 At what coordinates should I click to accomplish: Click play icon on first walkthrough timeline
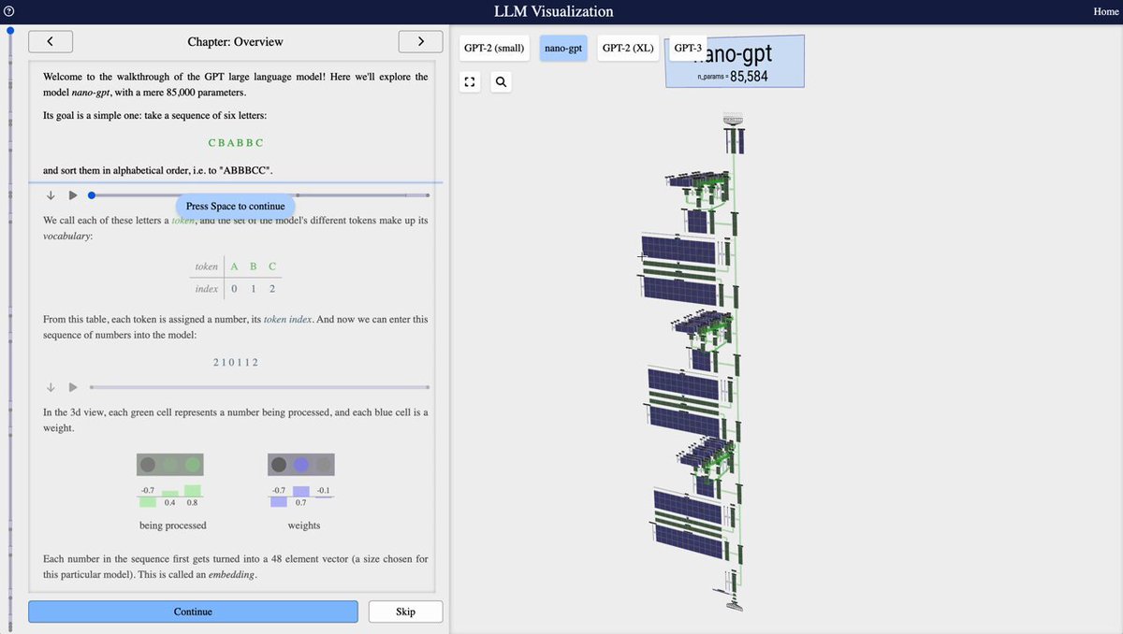[72, 195]
